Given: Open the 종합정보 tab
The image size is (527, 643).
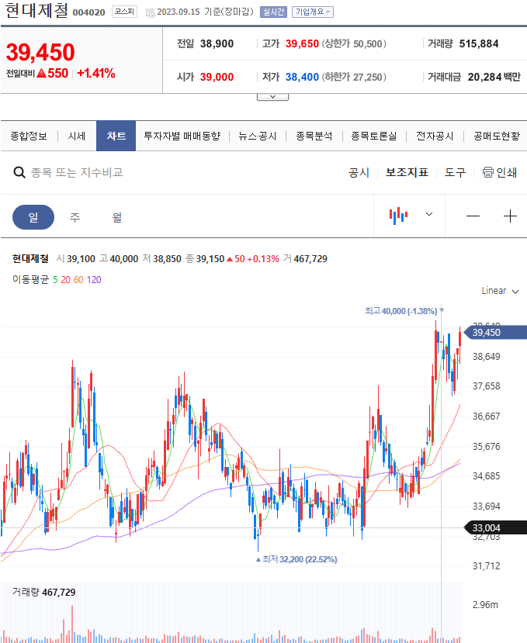Looking at the screenshot, I should coord(29,136).
